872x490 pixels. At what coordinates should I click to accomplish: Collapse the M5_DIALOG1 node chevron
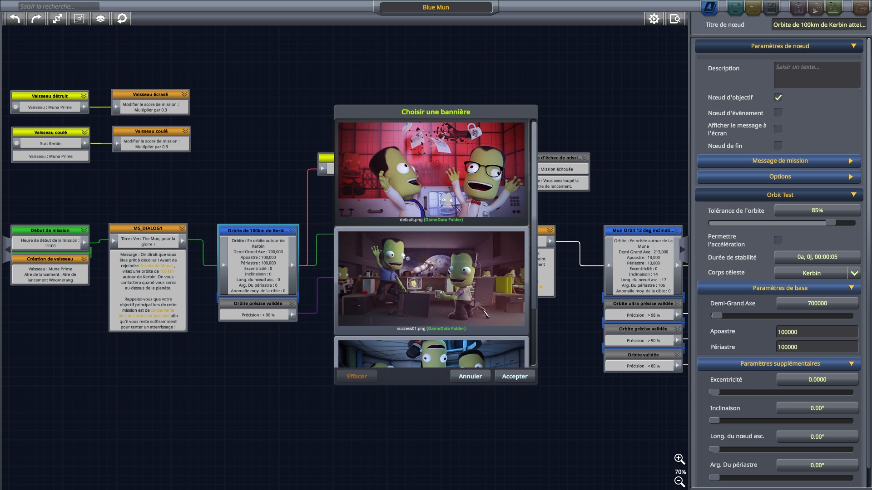tap(182, 228)
